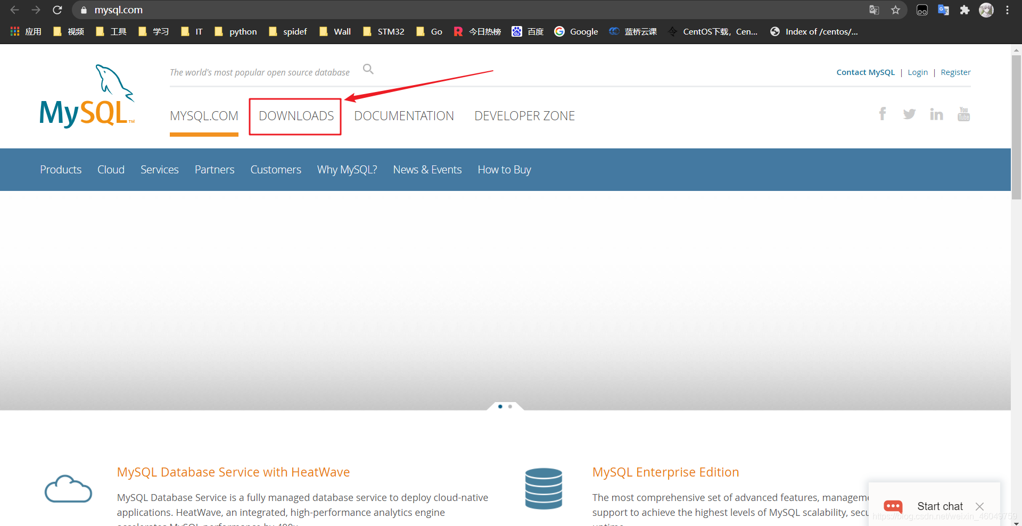Open the Cloud menu item
Viewport: 1022px width, 526px height.
tap(111, 170)
